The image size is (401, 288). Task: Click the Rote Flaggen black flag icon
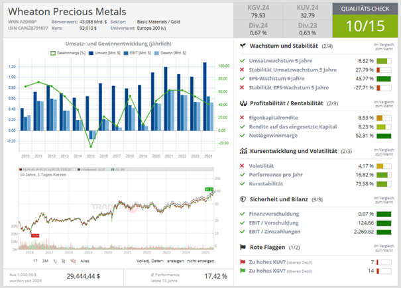point(243,247)
